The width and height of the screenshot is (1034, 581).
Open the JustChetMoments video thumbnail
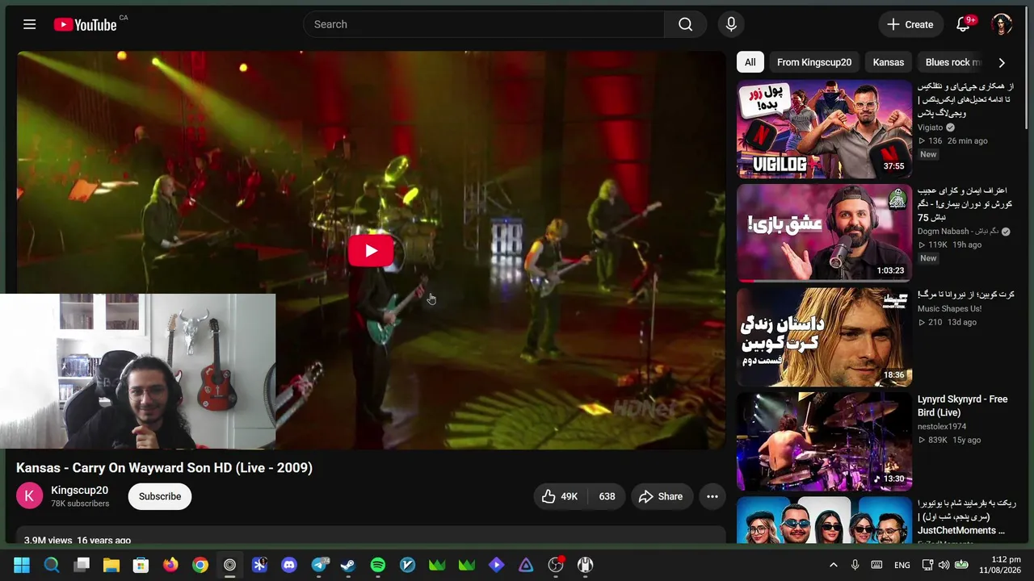pos(824,520)
